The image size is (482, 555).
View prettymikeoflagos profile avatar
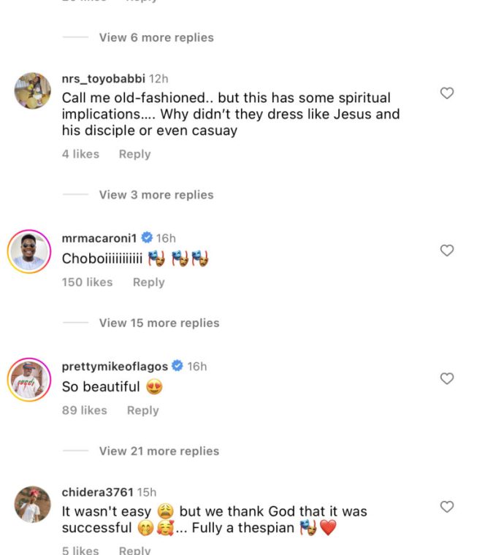28,380
